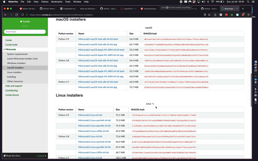Reload the current page
Screen dimensions: 258x161
[17, 15]
